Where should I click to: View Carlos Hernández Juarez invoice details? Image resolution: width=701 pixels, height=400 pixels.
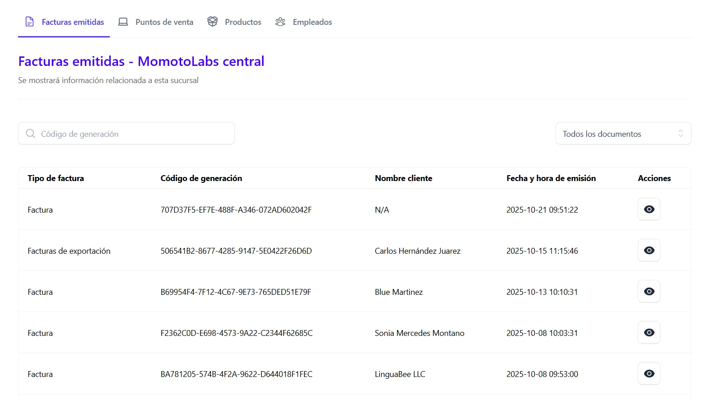click(x=649, y=251)
